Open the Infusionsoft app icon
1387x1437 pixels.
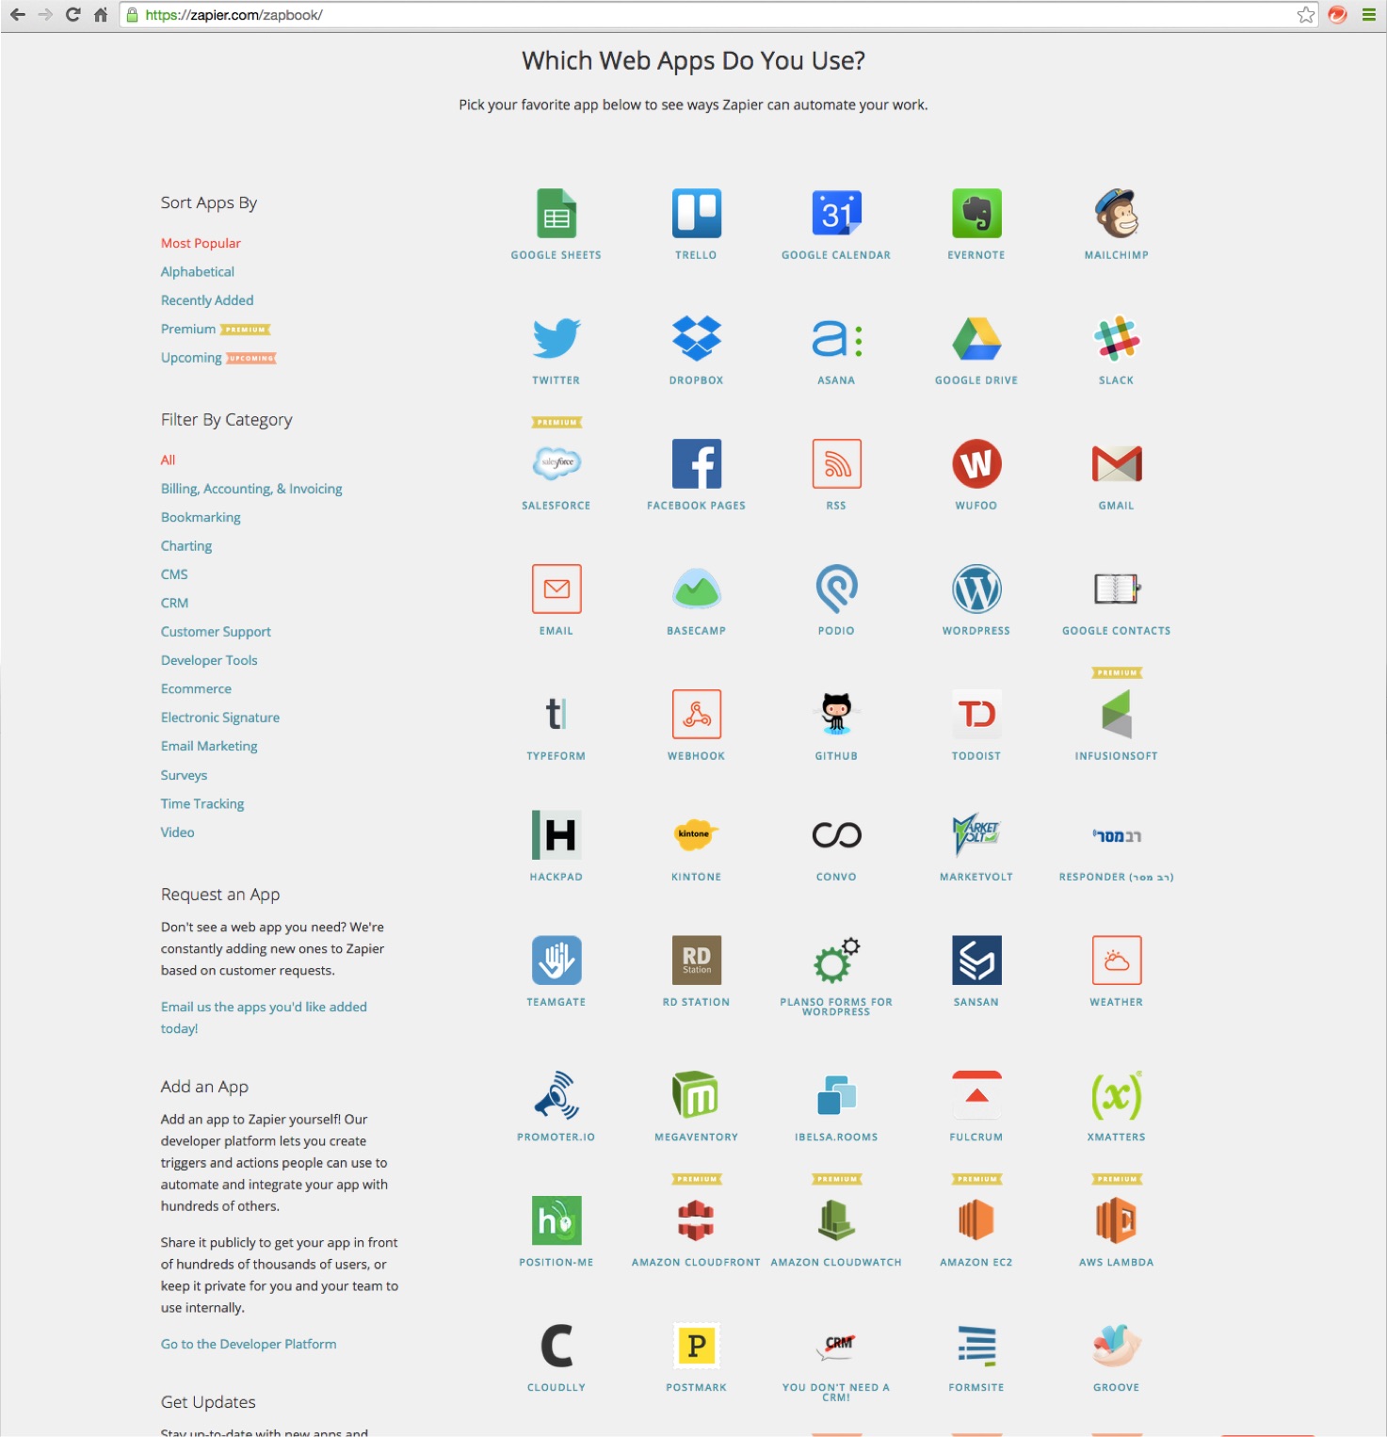pos(1117,714)
